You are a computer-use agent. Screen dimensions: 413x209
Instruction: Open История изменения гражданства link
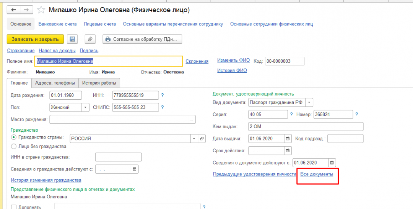(x=46, y=180)
